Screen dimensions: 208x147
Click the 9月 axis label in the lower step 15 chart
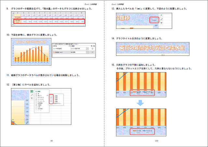coord(159,128)
